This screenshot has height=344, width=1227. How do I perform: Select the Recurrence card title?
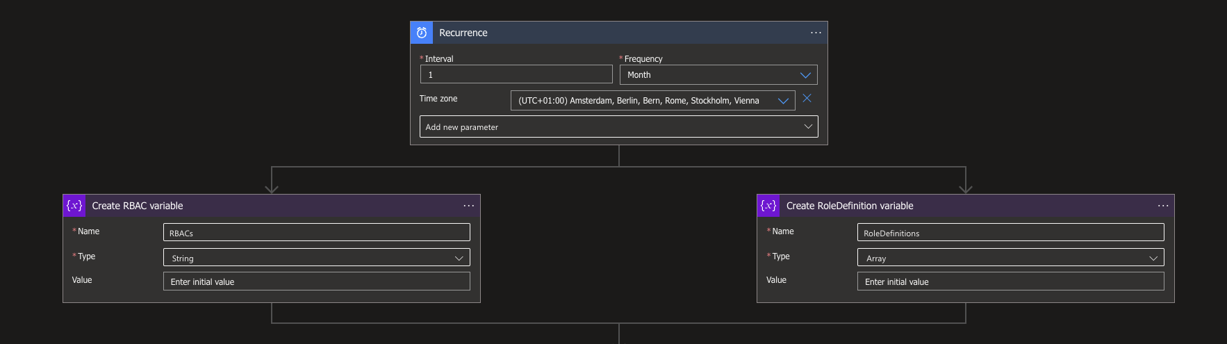pos(463,33)
